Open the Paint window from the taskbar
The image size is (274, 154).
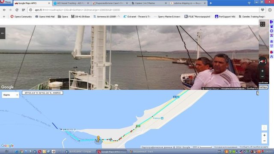(142, 152)
